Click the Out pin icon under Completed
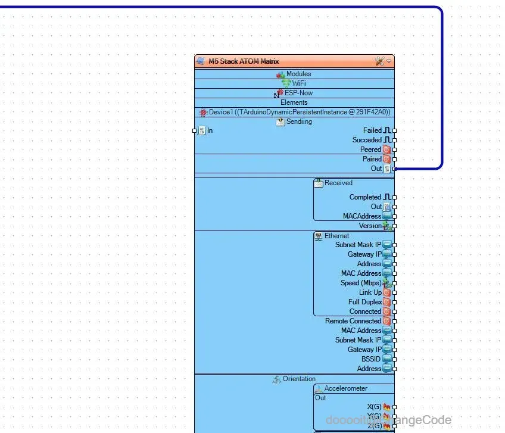Image resolution: width=505 pixels, height=433 pixels. click(x=387, y=207)
